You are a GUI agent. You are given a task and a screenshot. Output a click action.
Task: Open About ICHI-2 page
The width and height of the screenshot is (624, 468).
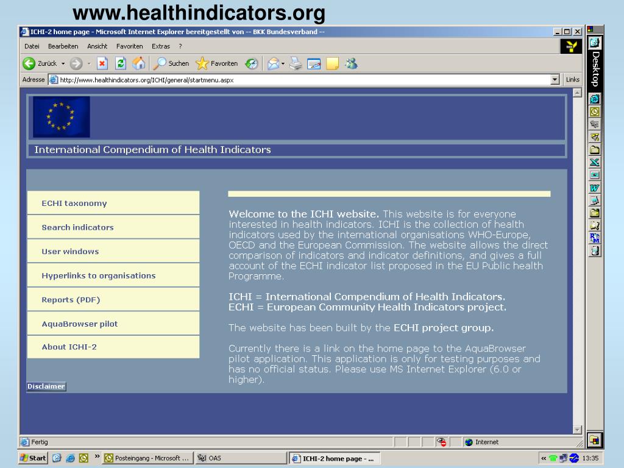point(113,347)
